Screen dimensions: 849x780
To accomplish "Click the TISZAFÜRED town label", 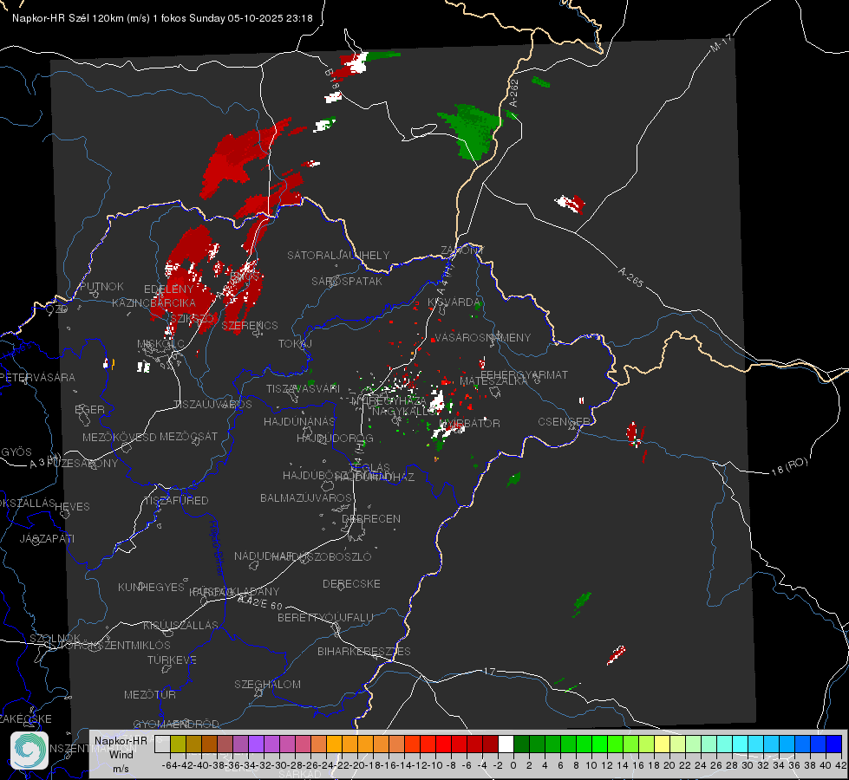I will 177,501.
